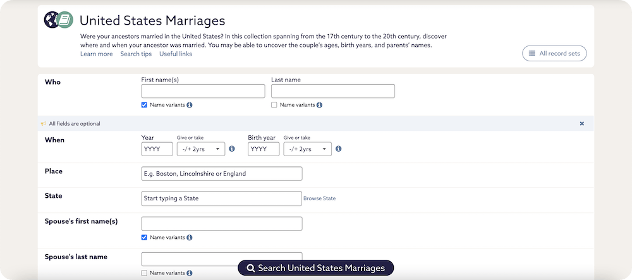Dismiss the 'All fields are optional' notice
This screenshot has height=280, width=632.
click(581, 124)
